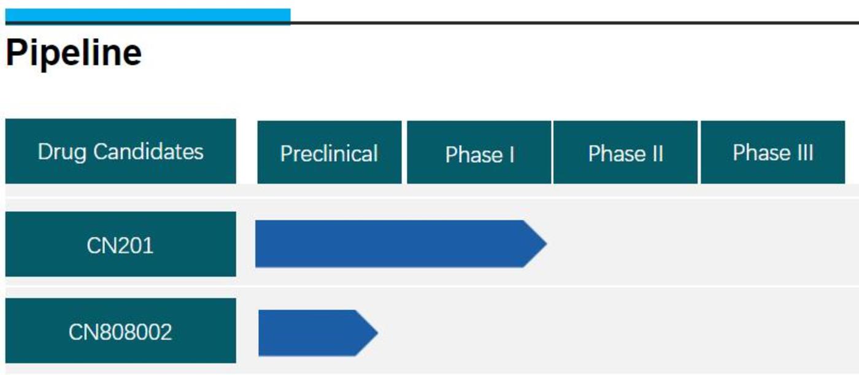
Task: Click empty Phase I area in CN808002 row
Action: coord(479,333)
